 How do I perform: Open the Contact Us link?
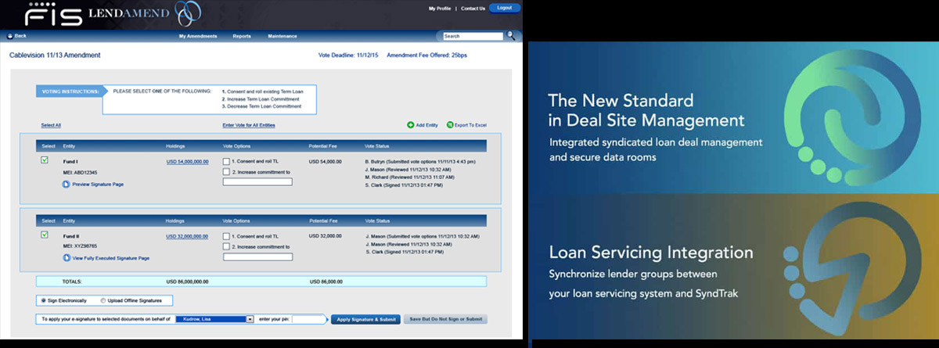tap(473, 8)
